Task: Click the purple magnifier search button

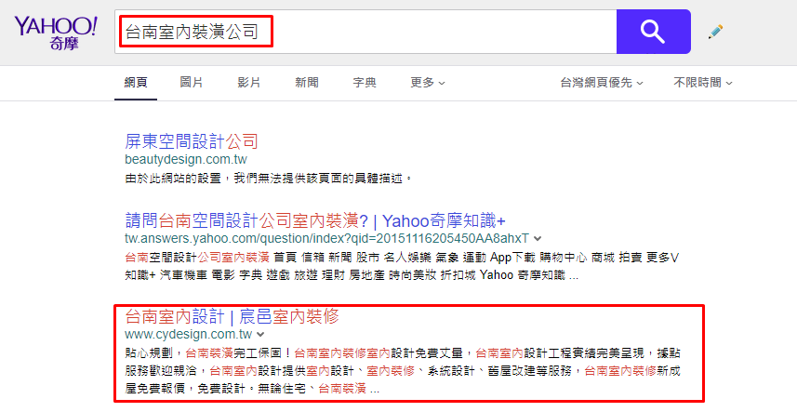Action: tap(653, 32)
